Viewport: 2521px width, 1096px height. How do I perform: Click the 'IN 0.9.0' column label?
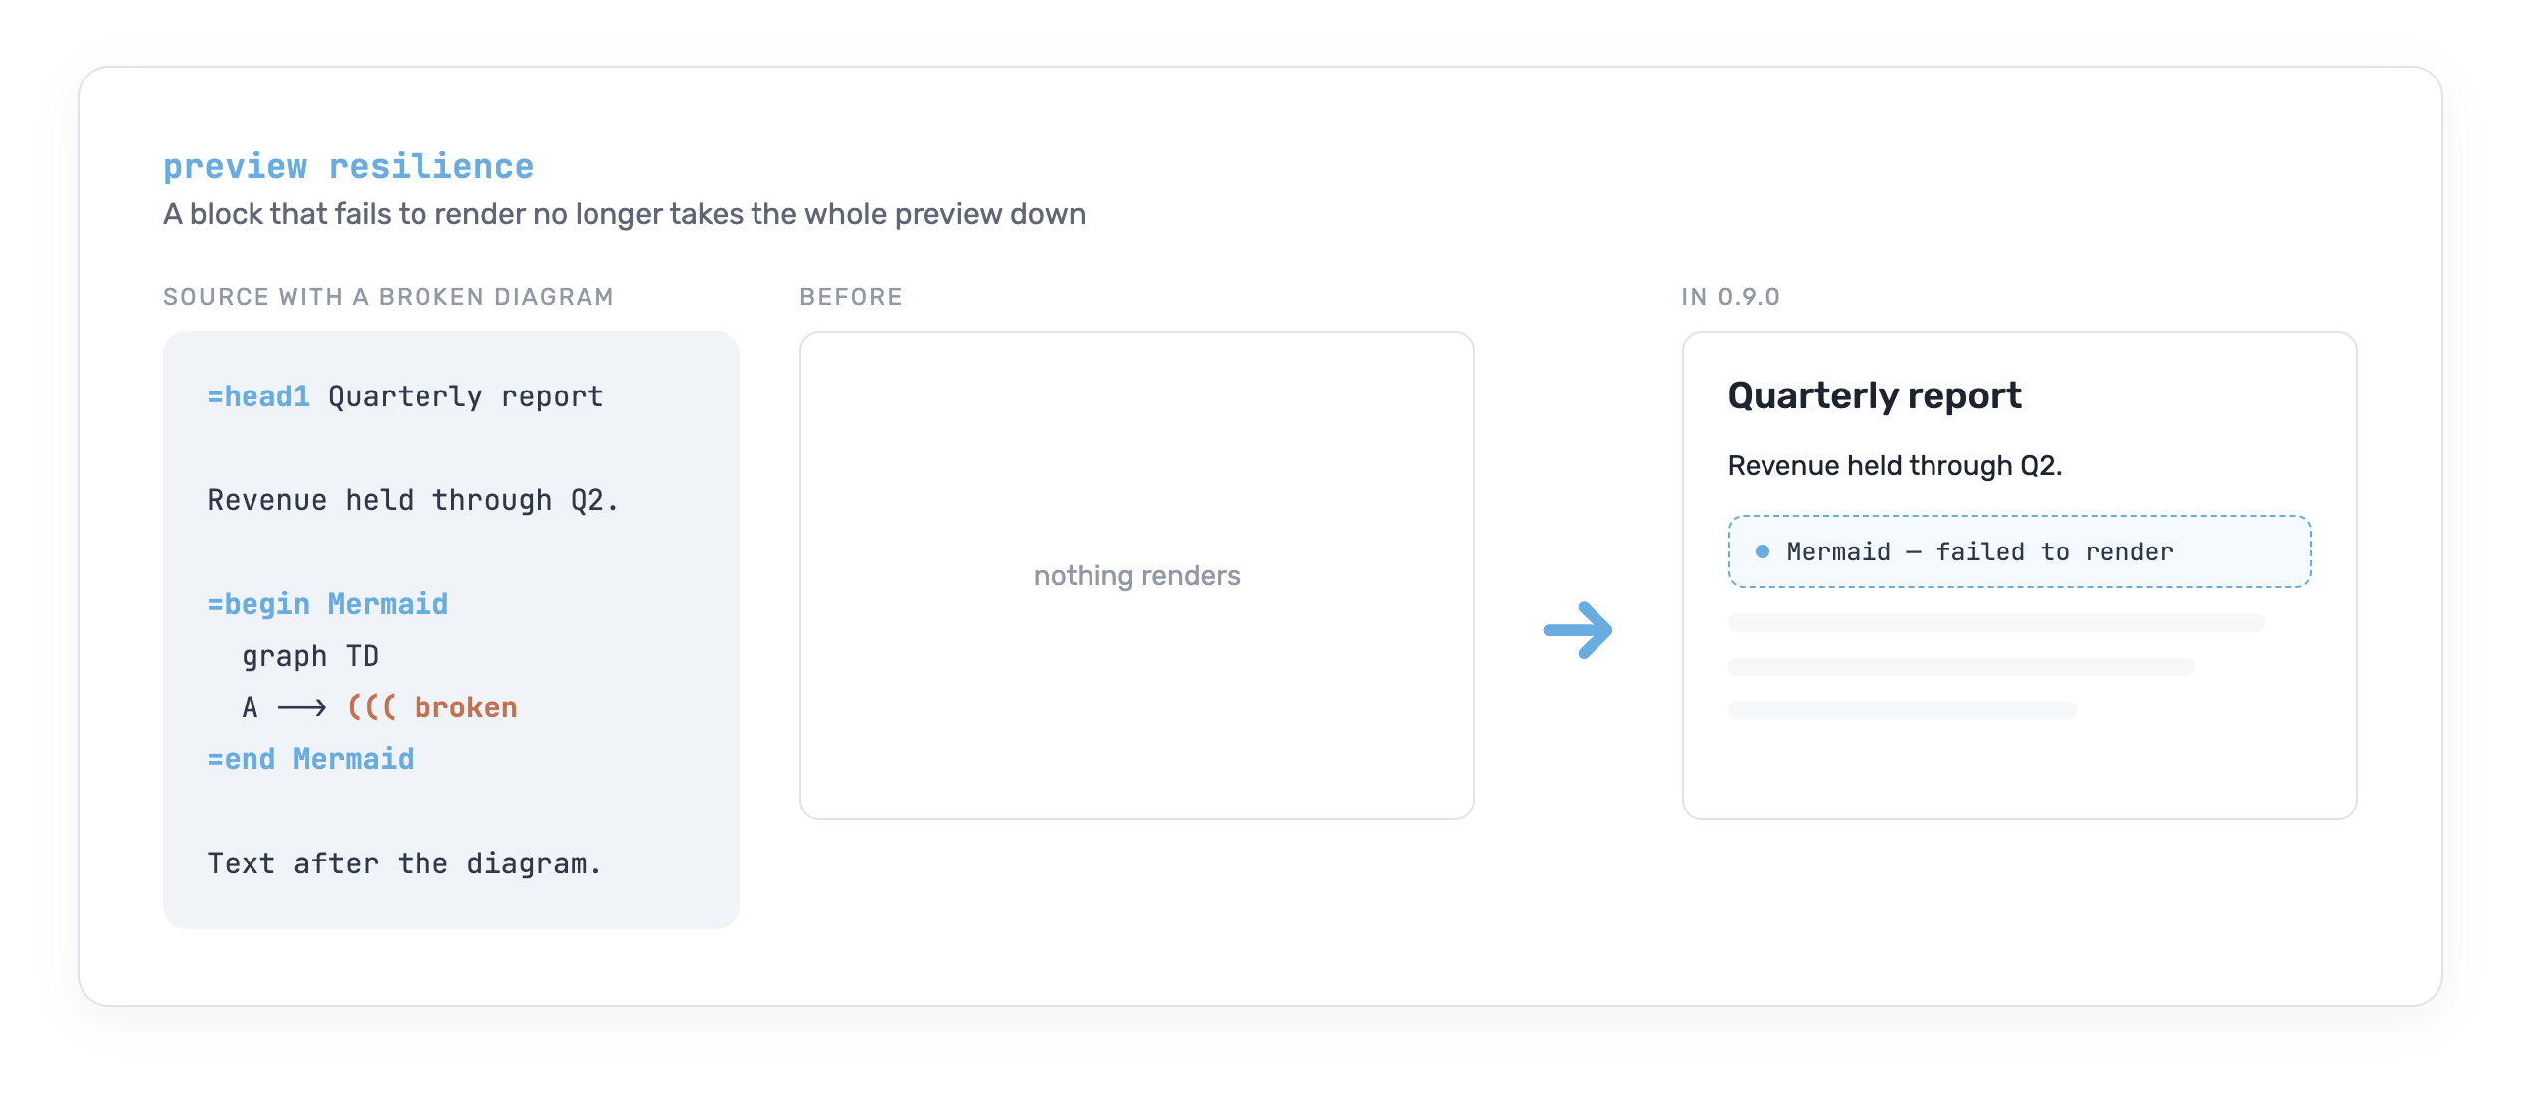coord(1731,297)
